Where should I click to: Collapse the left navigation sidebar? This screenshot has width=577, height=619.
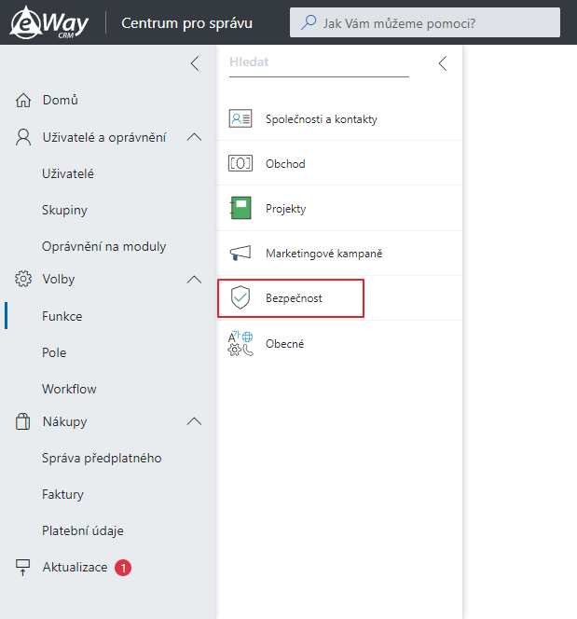click(195, 63)
